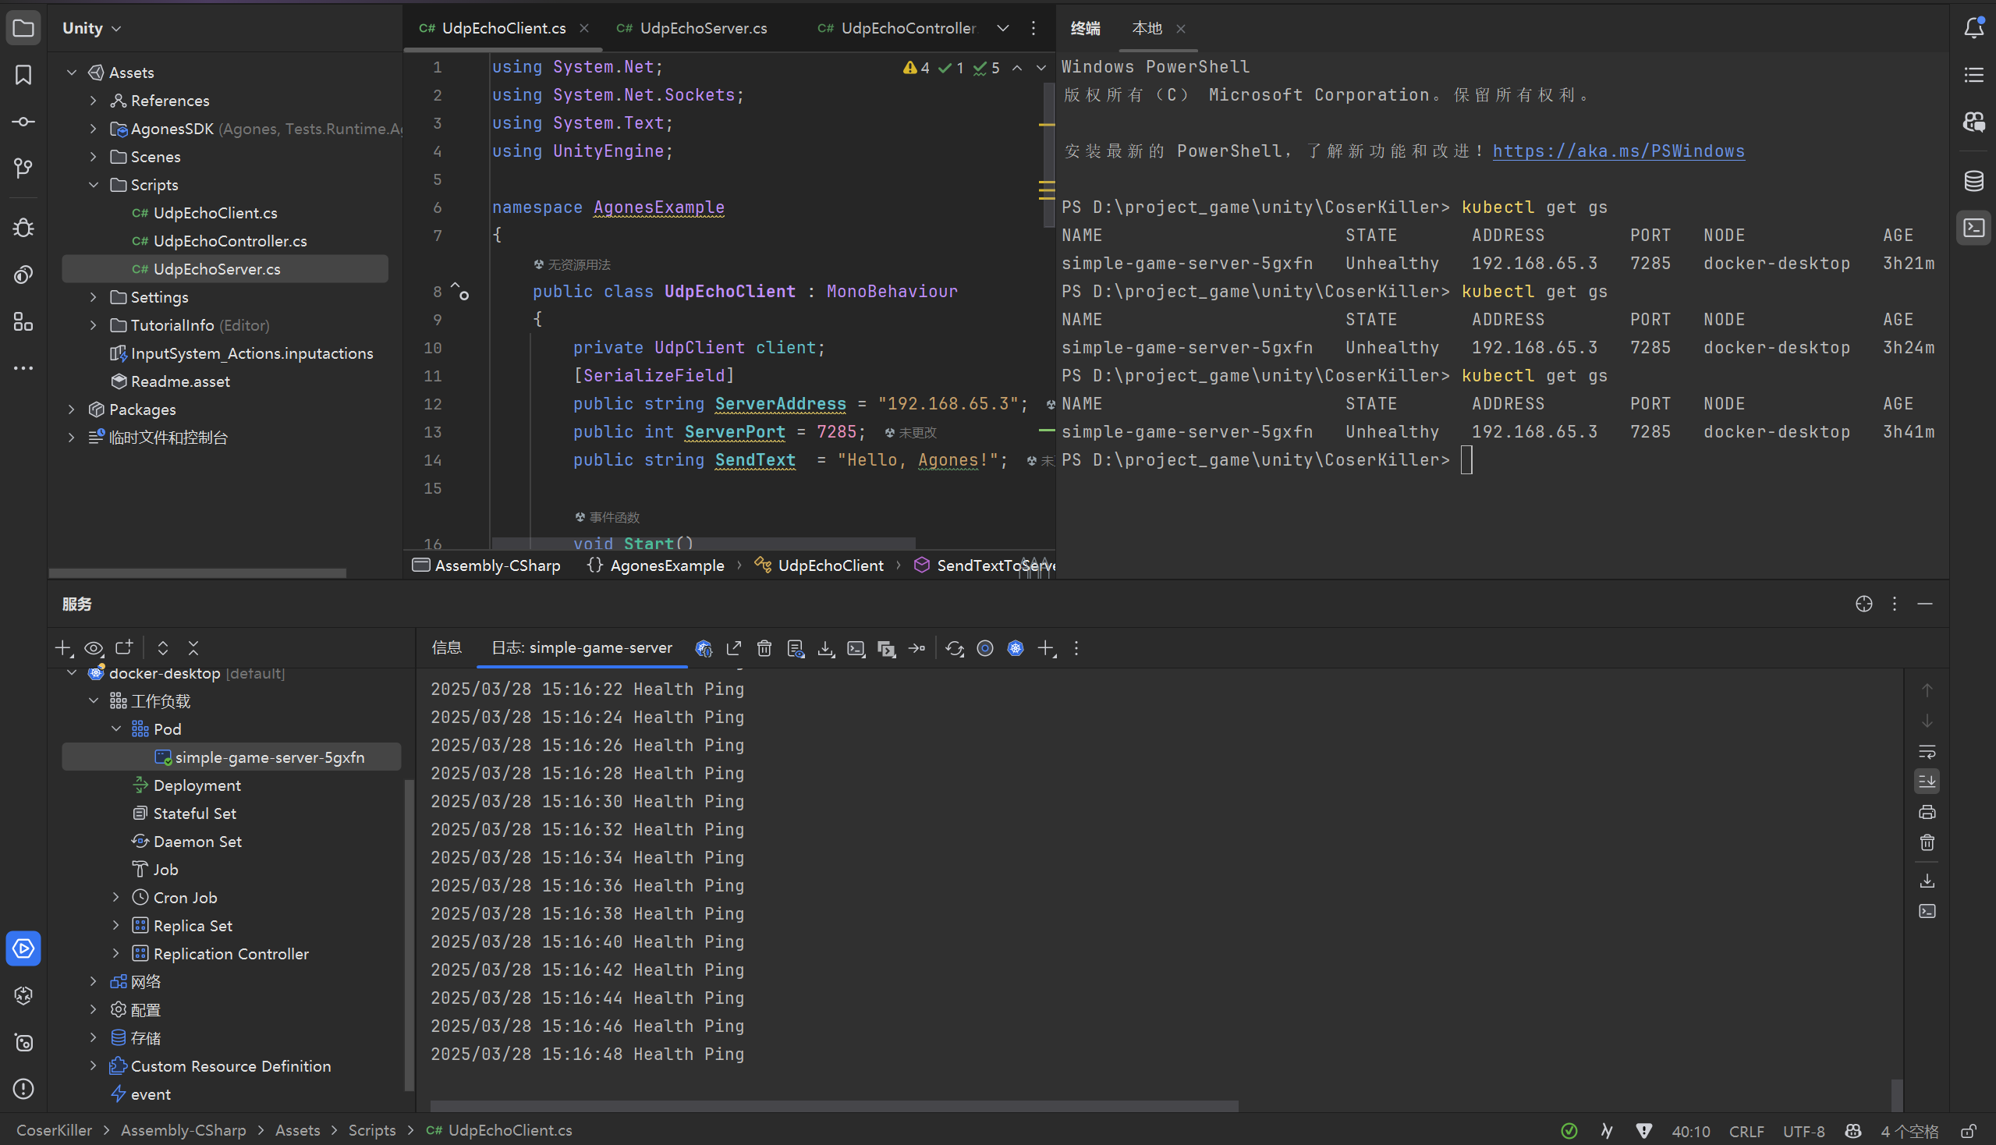Expand the Packages folder
This screenshot has height=1145, width=1996.
[x=72, y=409]
